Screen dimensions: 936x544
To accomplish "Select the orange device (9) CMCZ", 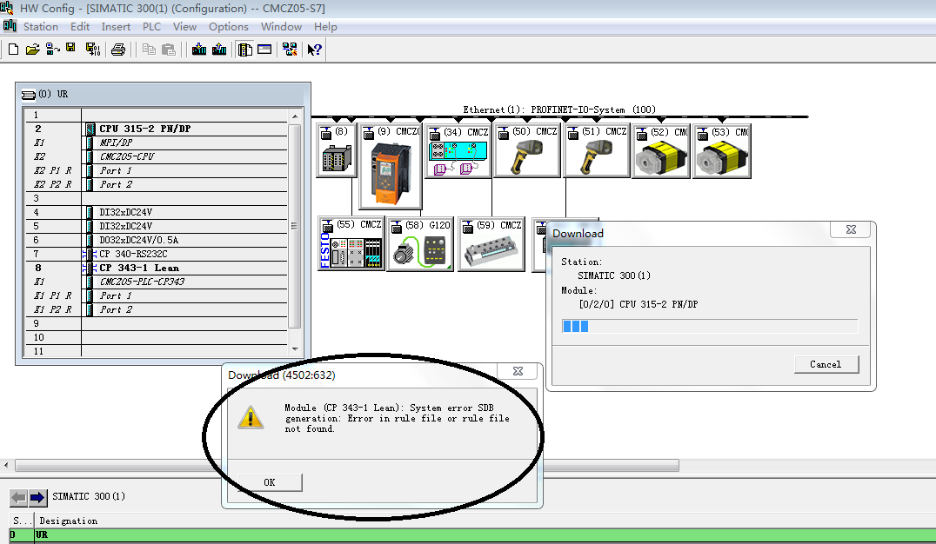I will pos(391,167).
